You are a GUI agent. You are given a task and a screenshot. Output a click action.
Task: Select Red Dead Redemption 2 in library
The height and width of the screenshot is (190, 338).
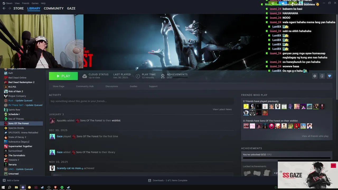click(21, 82)
